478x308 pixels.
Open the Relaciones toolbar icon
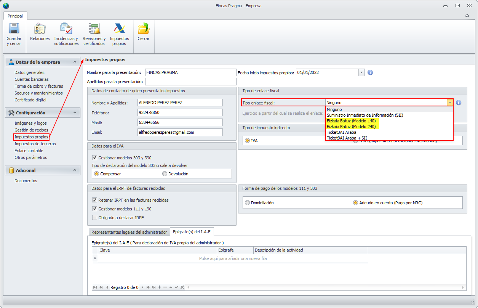[40, 29]
